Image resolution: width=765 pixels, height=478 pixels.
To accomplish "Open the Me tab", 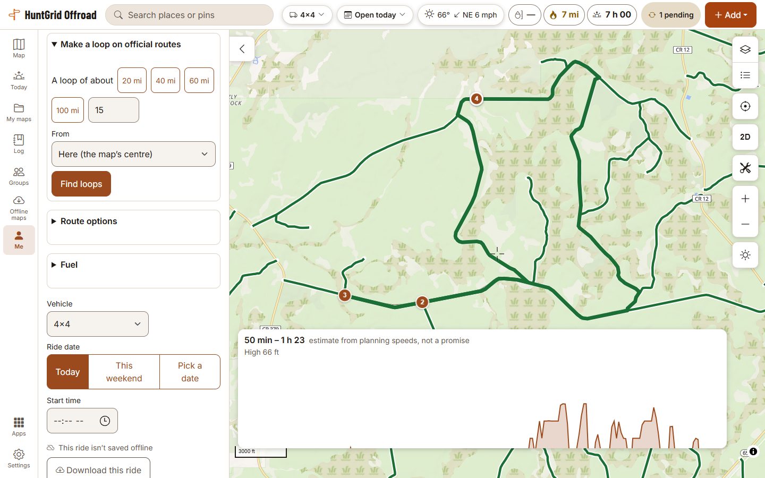I will point(19,240).
